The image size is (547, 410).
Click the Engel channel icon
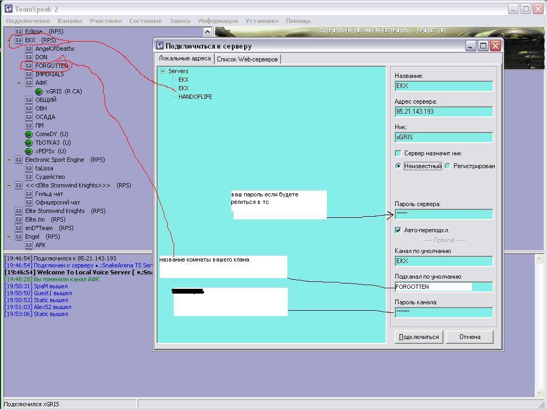[19, 236]
